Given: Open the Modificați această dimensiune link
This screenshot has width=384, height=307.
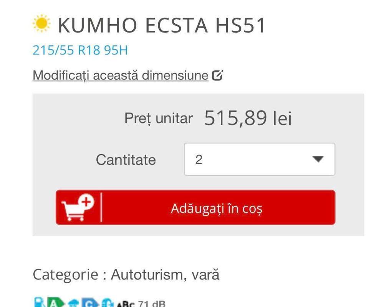Looking at the screenshot, I should 121,75.
